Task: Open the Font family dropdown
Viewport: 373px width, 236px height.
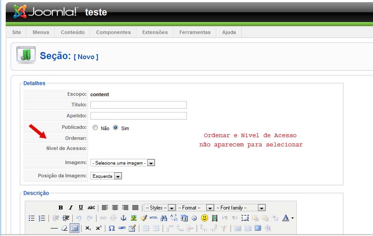Action: [x=240, y=208]
